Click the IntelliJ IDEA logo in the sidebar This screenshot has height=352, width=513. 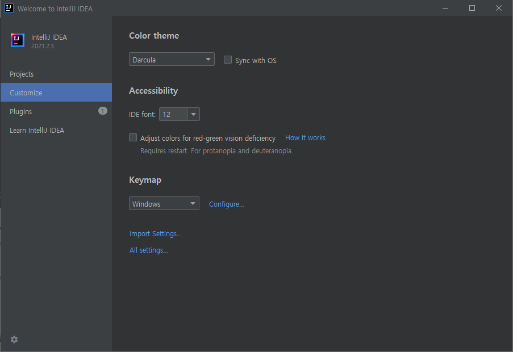18,40
